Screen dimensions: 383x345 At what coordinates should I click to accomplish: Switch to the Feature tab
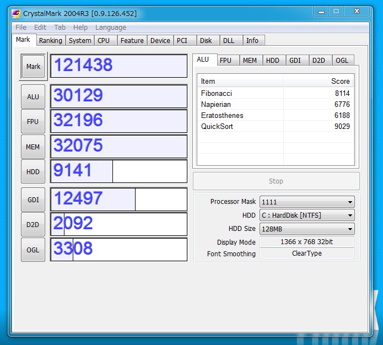click(x=132, y=40)
